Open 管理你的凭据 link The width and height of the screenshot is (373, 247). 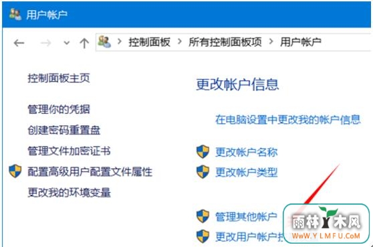59,109
